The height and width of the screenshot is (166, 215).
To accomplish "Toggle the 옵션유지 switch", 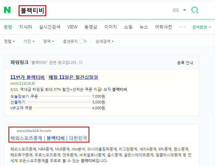I will coord(83,41).
